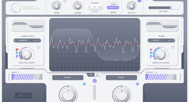The image size is (189, 102).
Task: Switch to the envelope shape tab
Action: point(98,75)
